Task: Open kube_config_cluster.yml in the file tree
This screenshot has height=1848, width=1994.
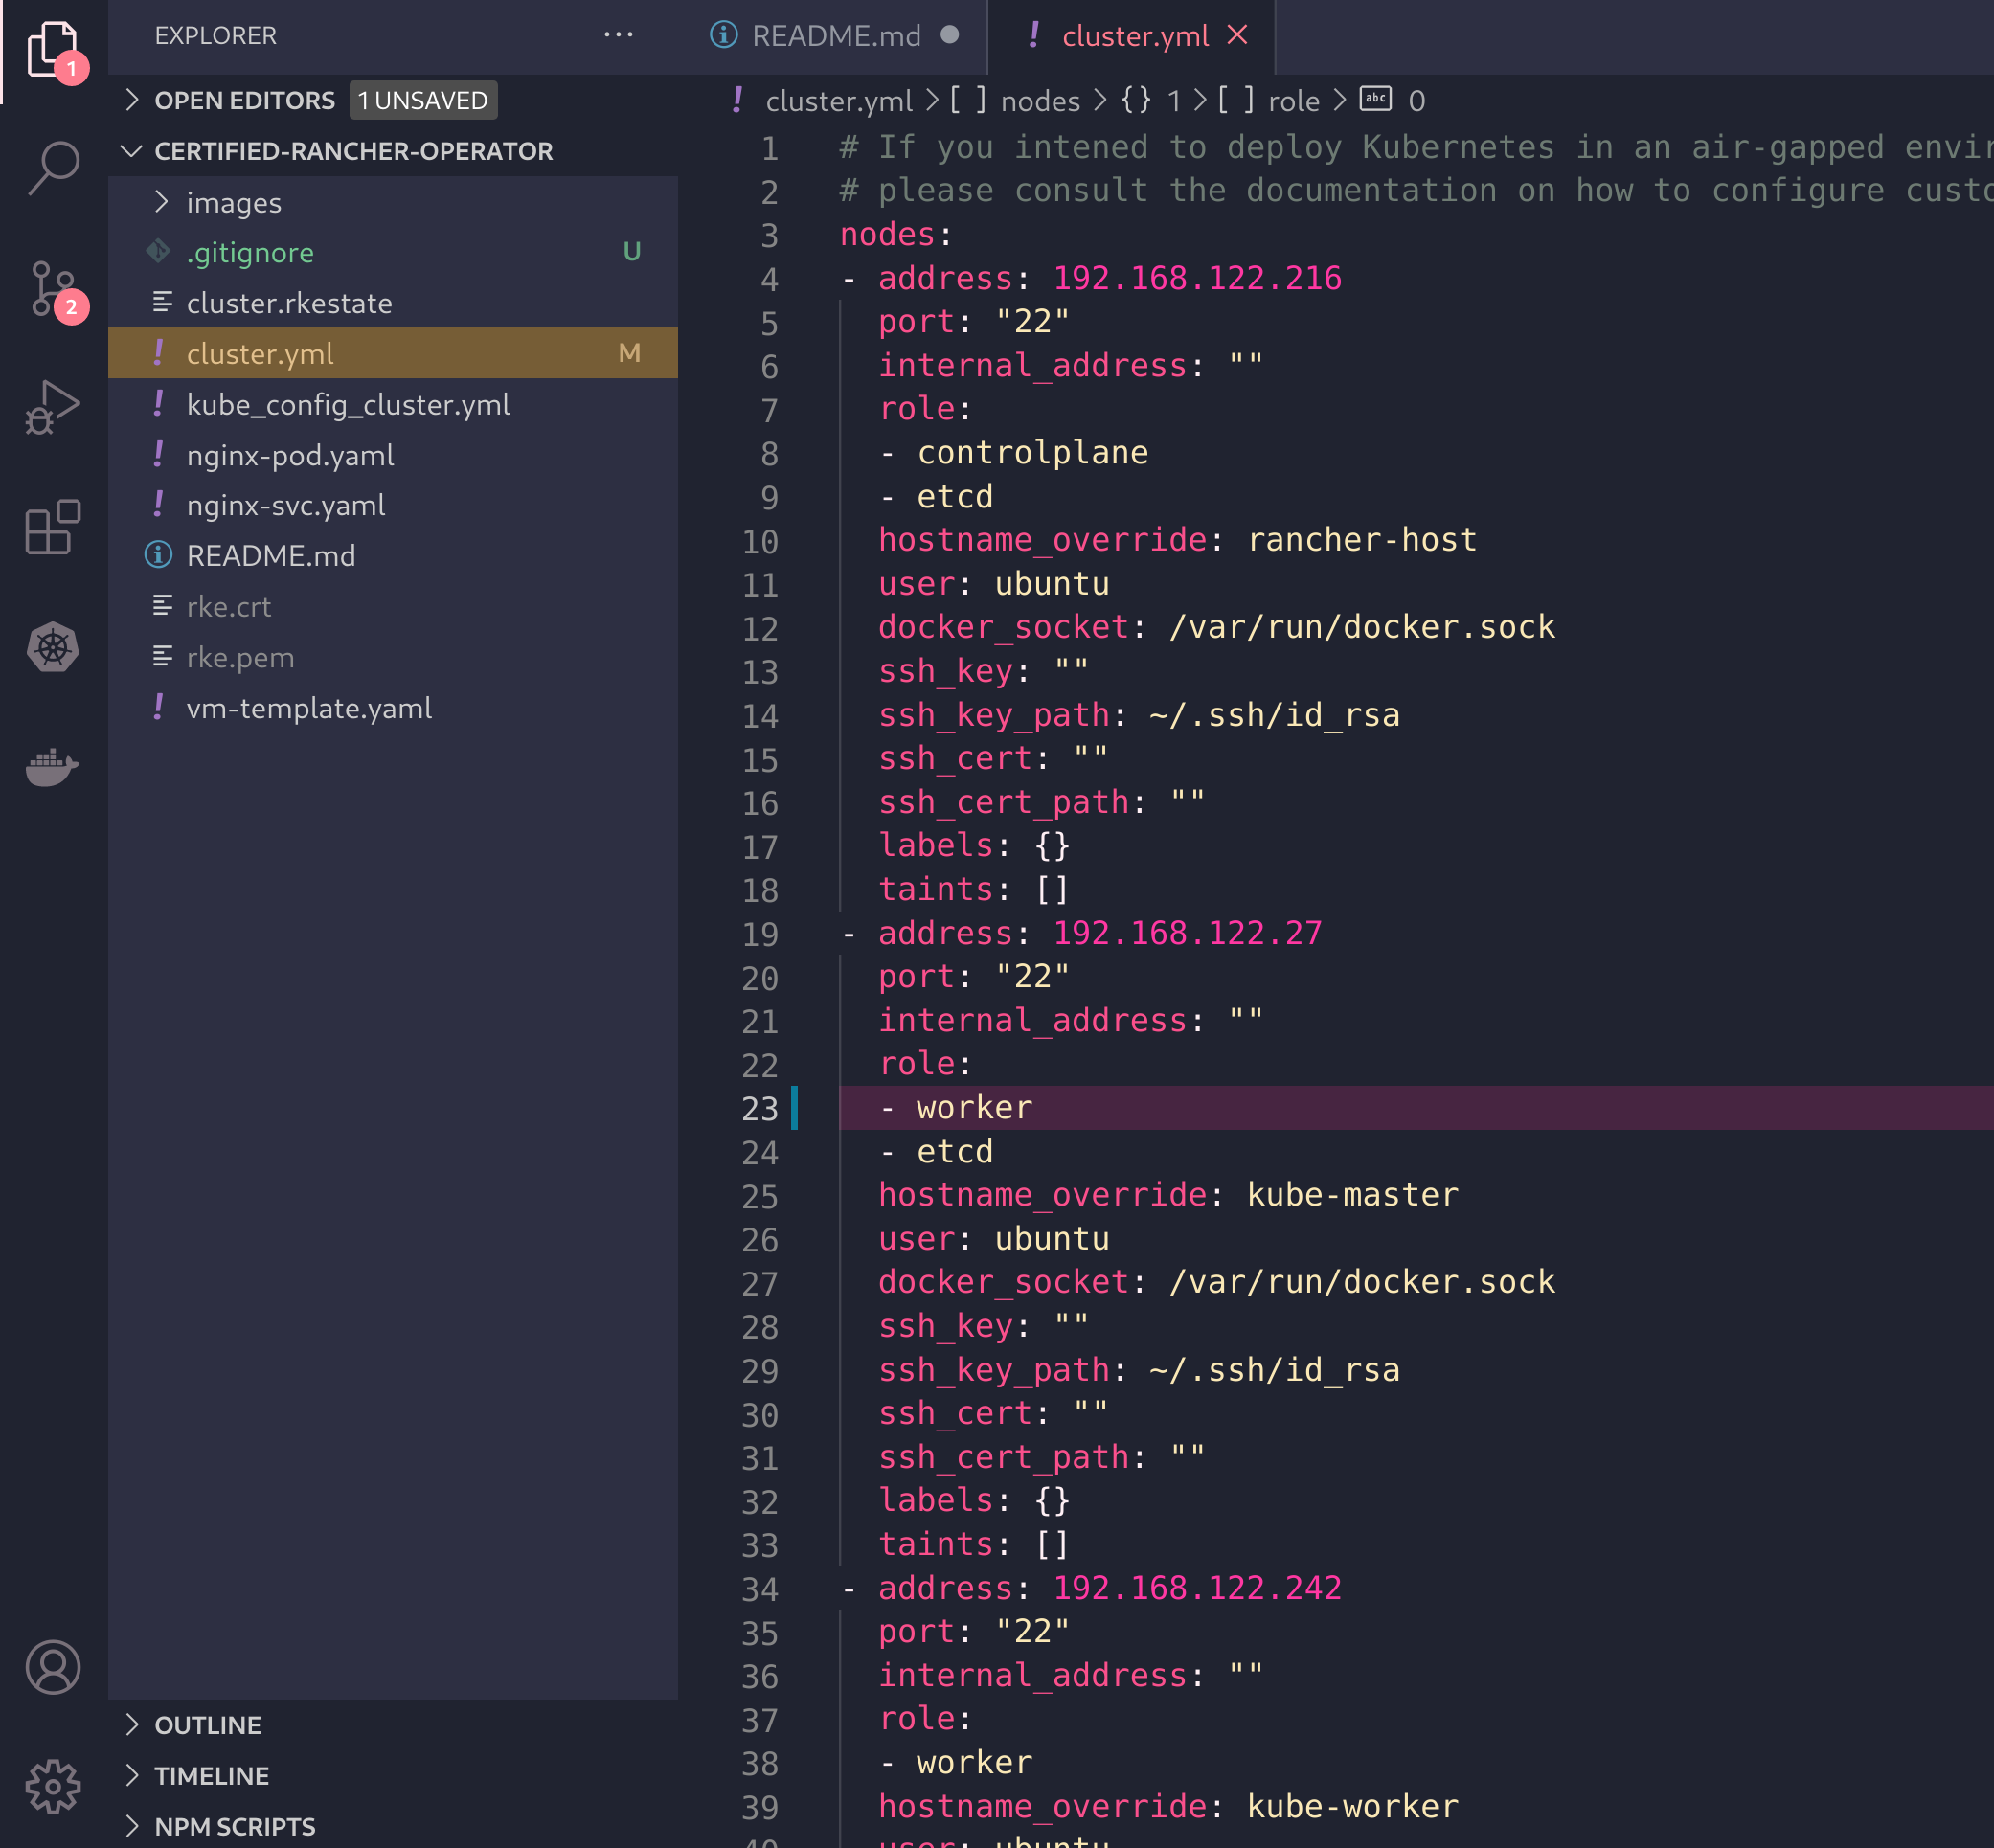Action: 348,404
